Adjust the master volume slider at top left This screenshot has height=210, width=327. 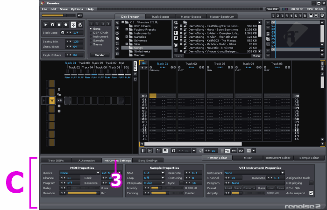pos(58,15)
